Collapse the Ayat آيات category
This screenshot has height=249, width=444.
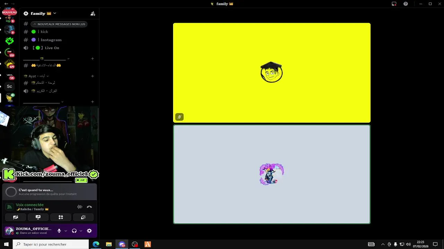point(36,76)
